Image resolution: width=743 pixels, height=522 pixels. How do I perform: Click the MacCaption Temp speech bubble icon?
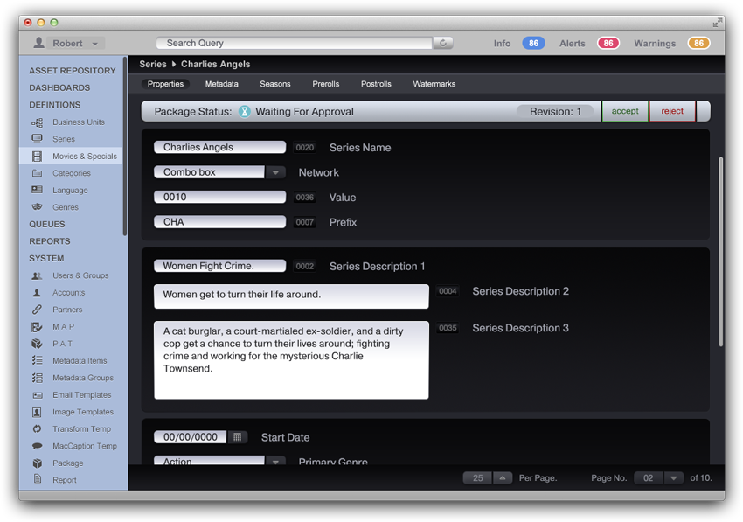(x=37, y=446)
